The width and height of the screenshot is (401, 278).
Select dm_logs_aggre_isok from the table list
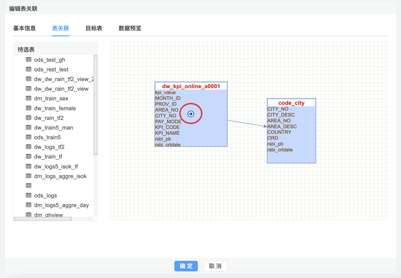(x=60, y=176)
